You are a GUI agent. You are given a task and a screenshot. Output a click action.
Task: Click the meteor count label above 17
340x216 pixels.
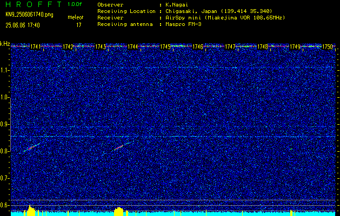[x=76, y=17]
